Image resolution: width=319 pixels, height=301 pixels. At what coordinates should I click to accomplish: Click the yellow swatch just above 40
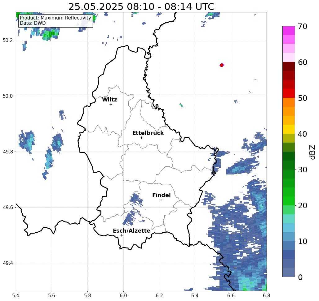point(289,129)
